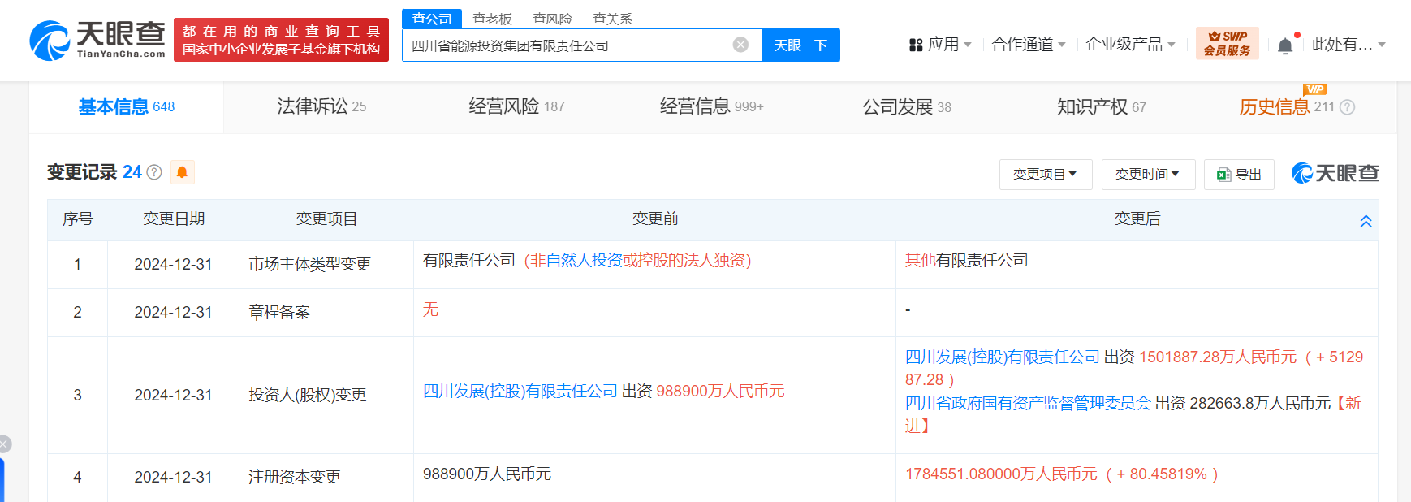Switch to the 法律诉讼 tab
Image resolution: width=1411 pixels, height=502 pixels.
point(321,106)
